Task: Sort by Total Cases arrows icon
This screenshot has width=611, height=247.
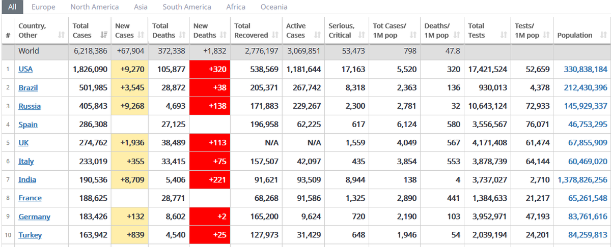Action: [104, 35]
